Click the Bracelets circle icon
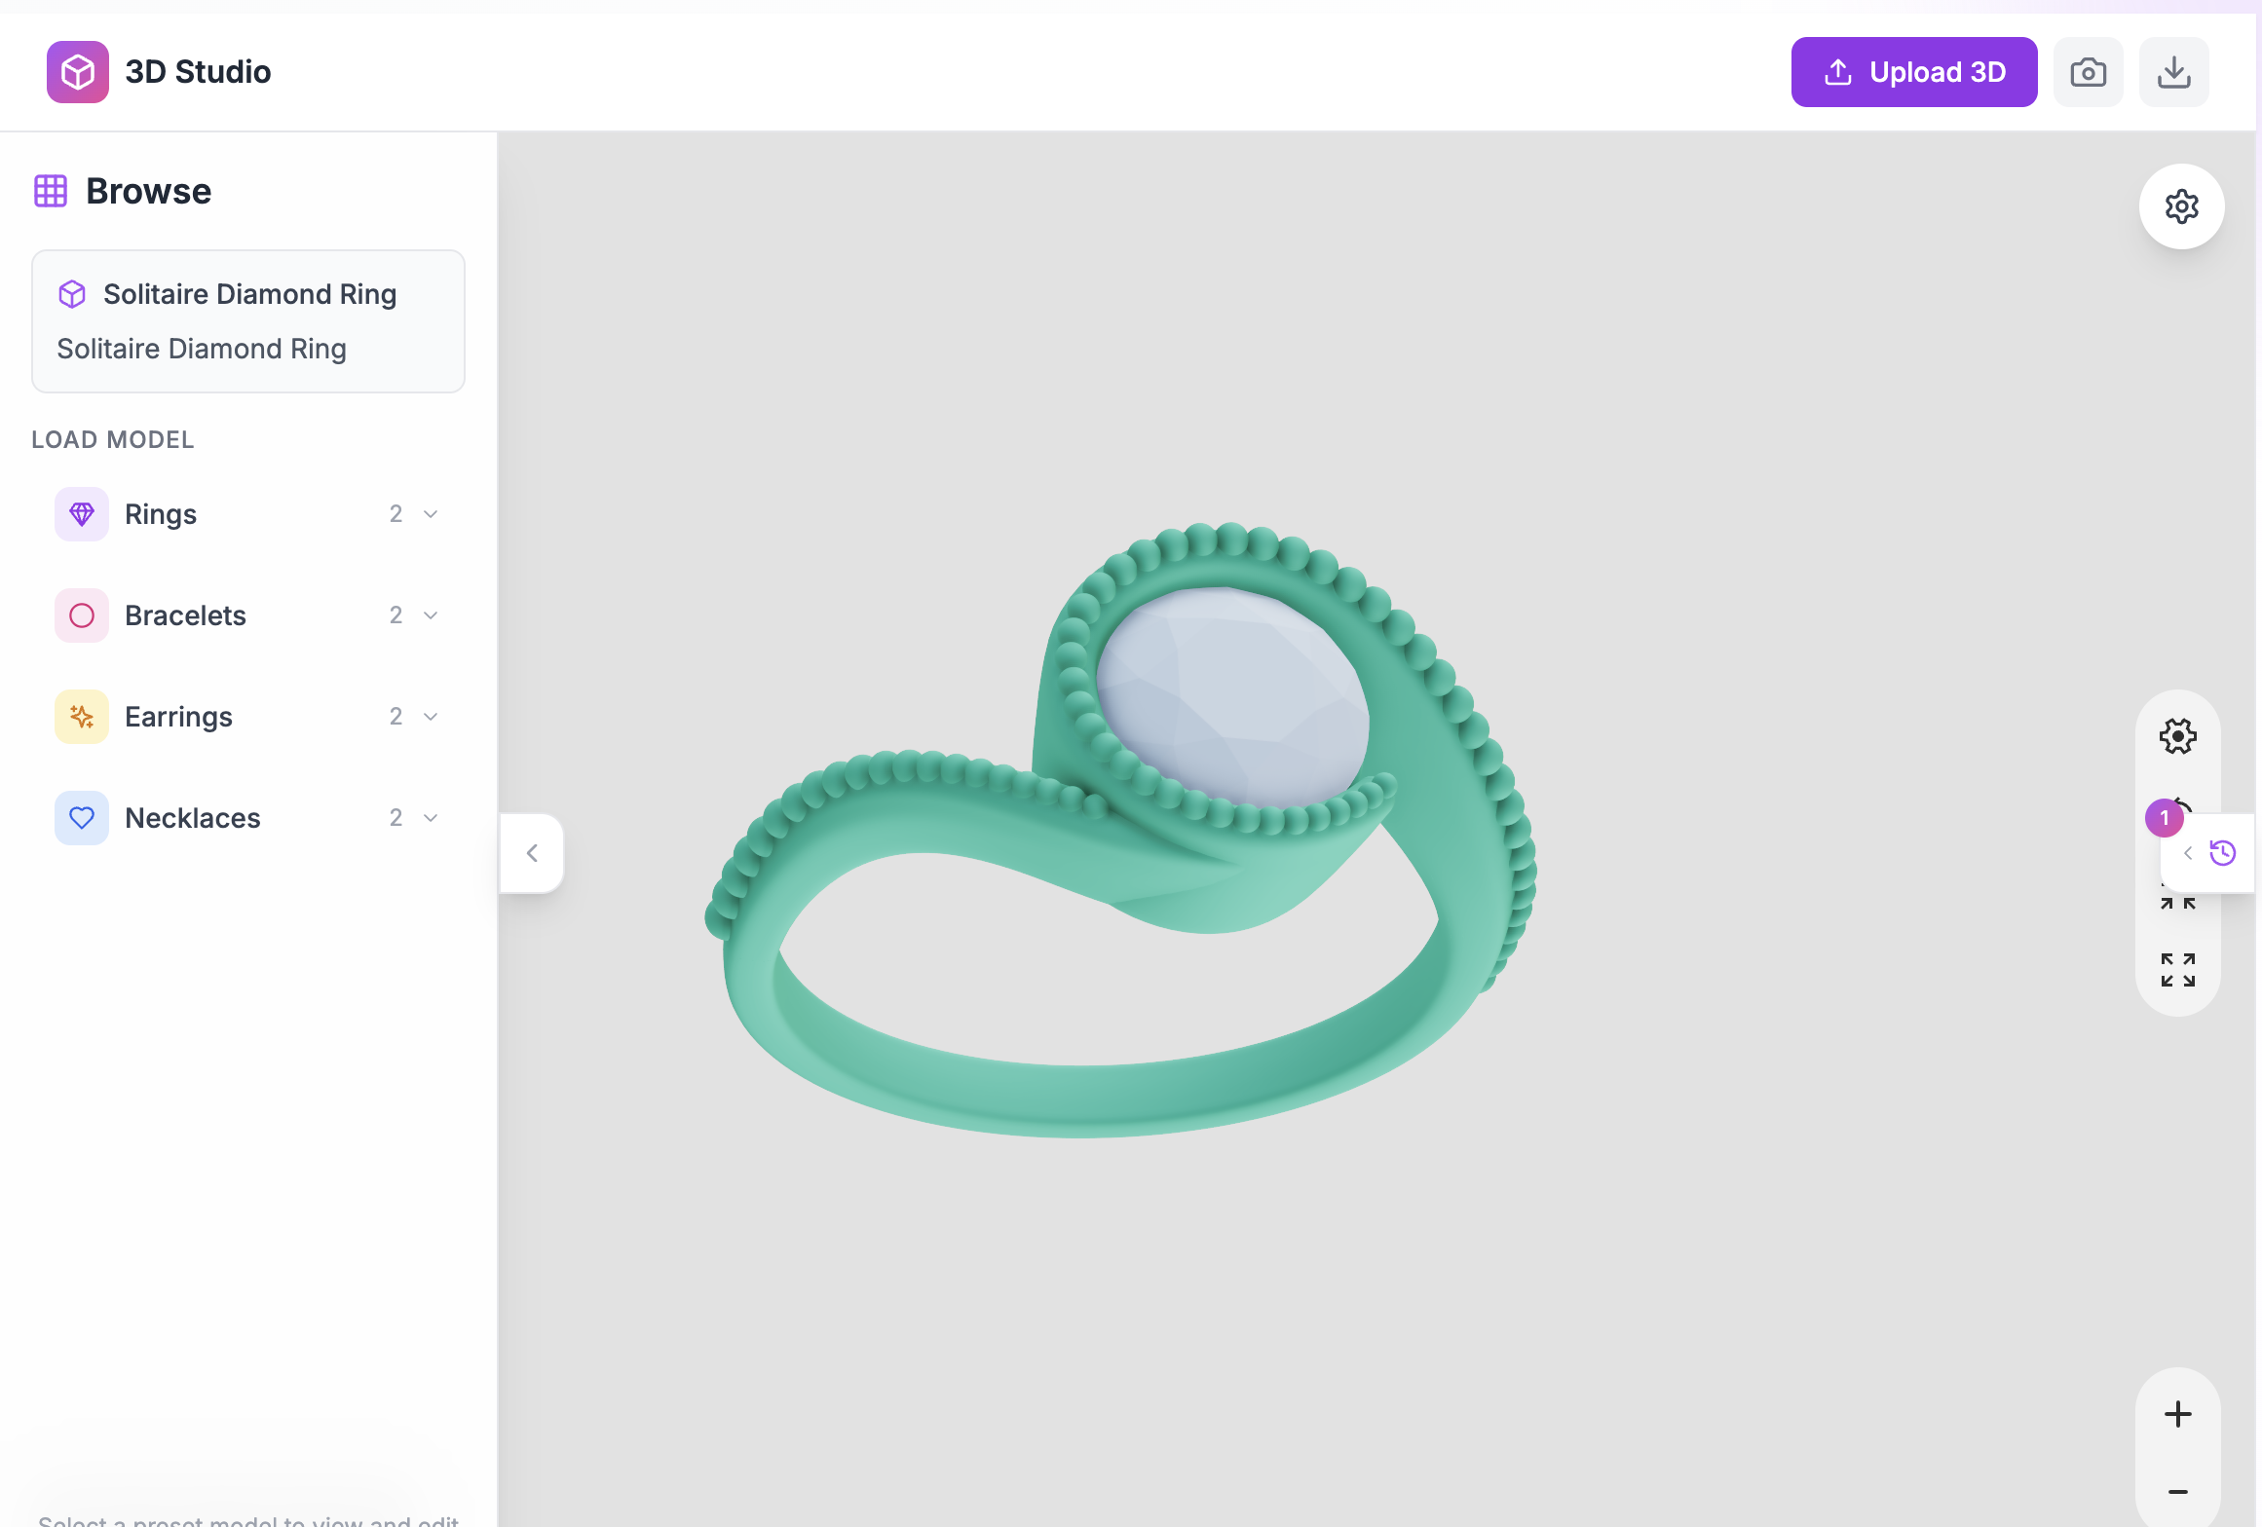The image size is (2262, 1527). (82, 615)
